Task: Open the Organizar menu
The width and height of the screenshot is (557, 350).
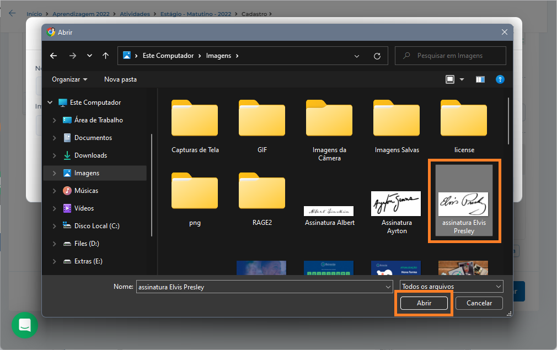Action: click(x=69, y=79)
